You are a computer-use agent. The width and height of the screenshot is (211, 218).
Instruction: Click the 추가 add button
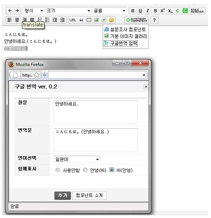63,196
